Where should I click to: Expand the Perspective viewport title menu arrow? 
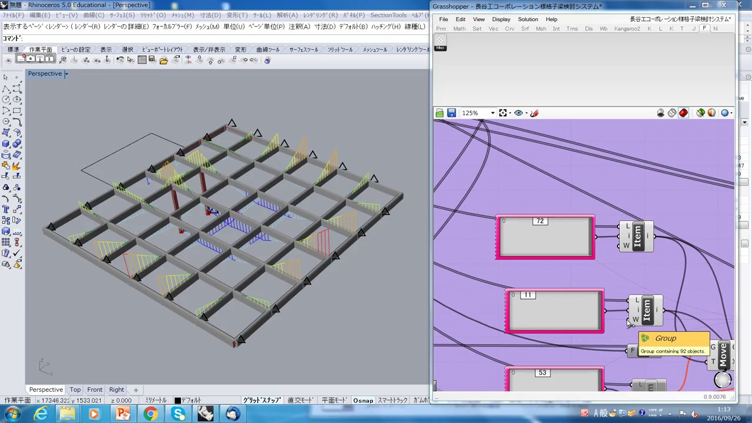coord(66,74)
